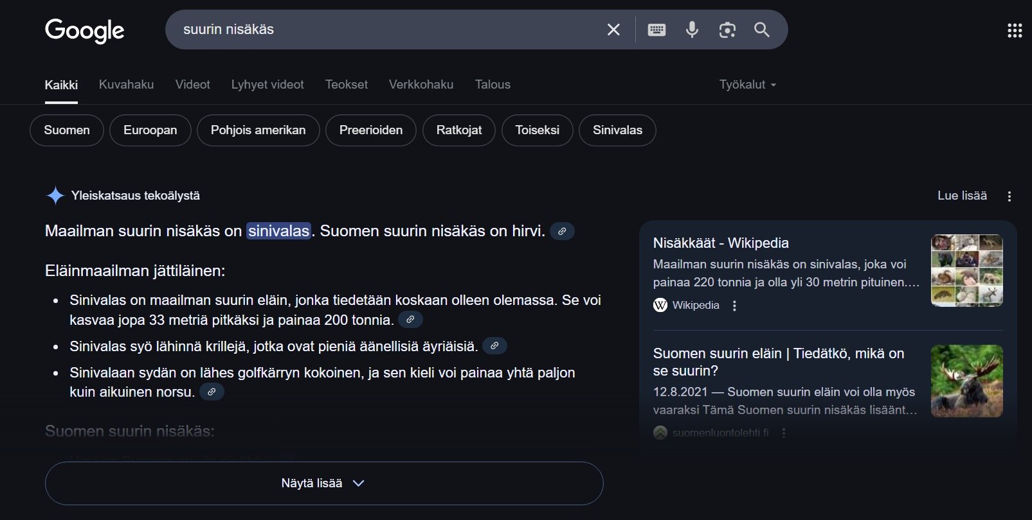Click the highlighted word sinivalas

coord(279,231)
